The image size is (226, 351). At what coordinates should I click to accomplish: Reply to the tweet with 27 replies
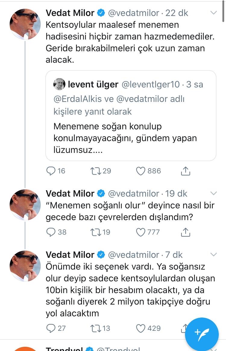(50, 328)
